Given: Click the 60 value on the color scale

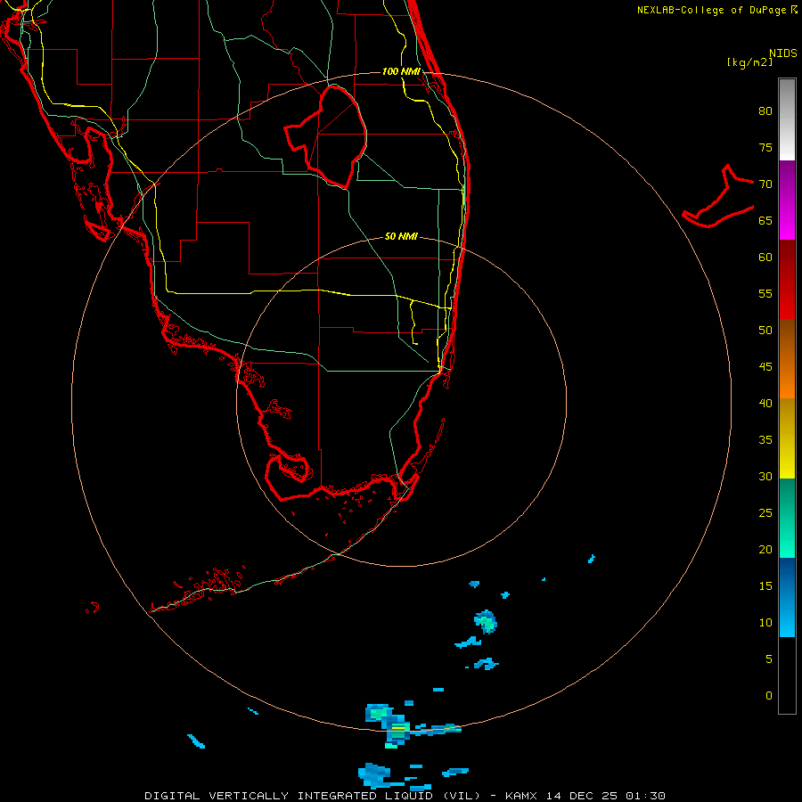Looking at the screenshot, I should click(765, 258).
